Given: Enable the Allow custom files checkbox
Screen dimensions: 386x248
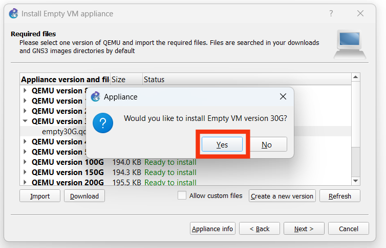Looking at the screenshot, I should coord(182,195).
